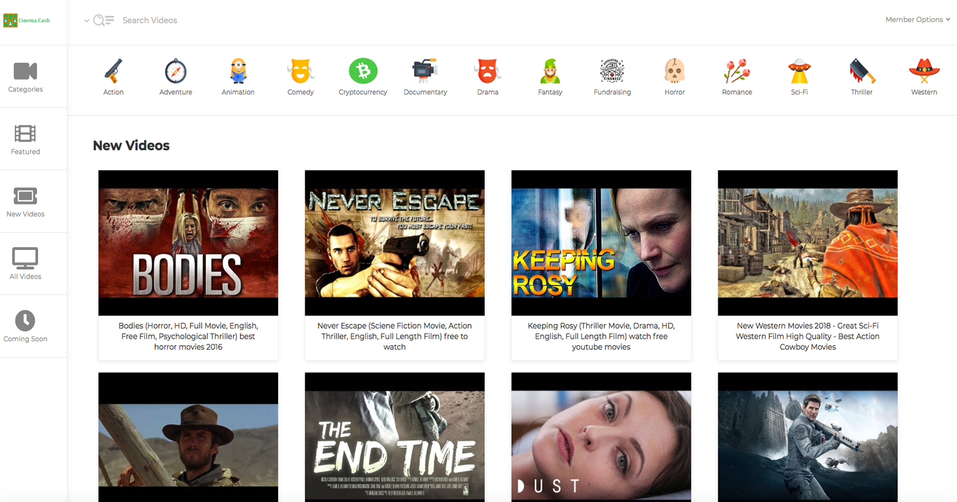Click the Cinema.Cash logo
Image resolution: width=957 pixels, height=502 pixels.
27,21
